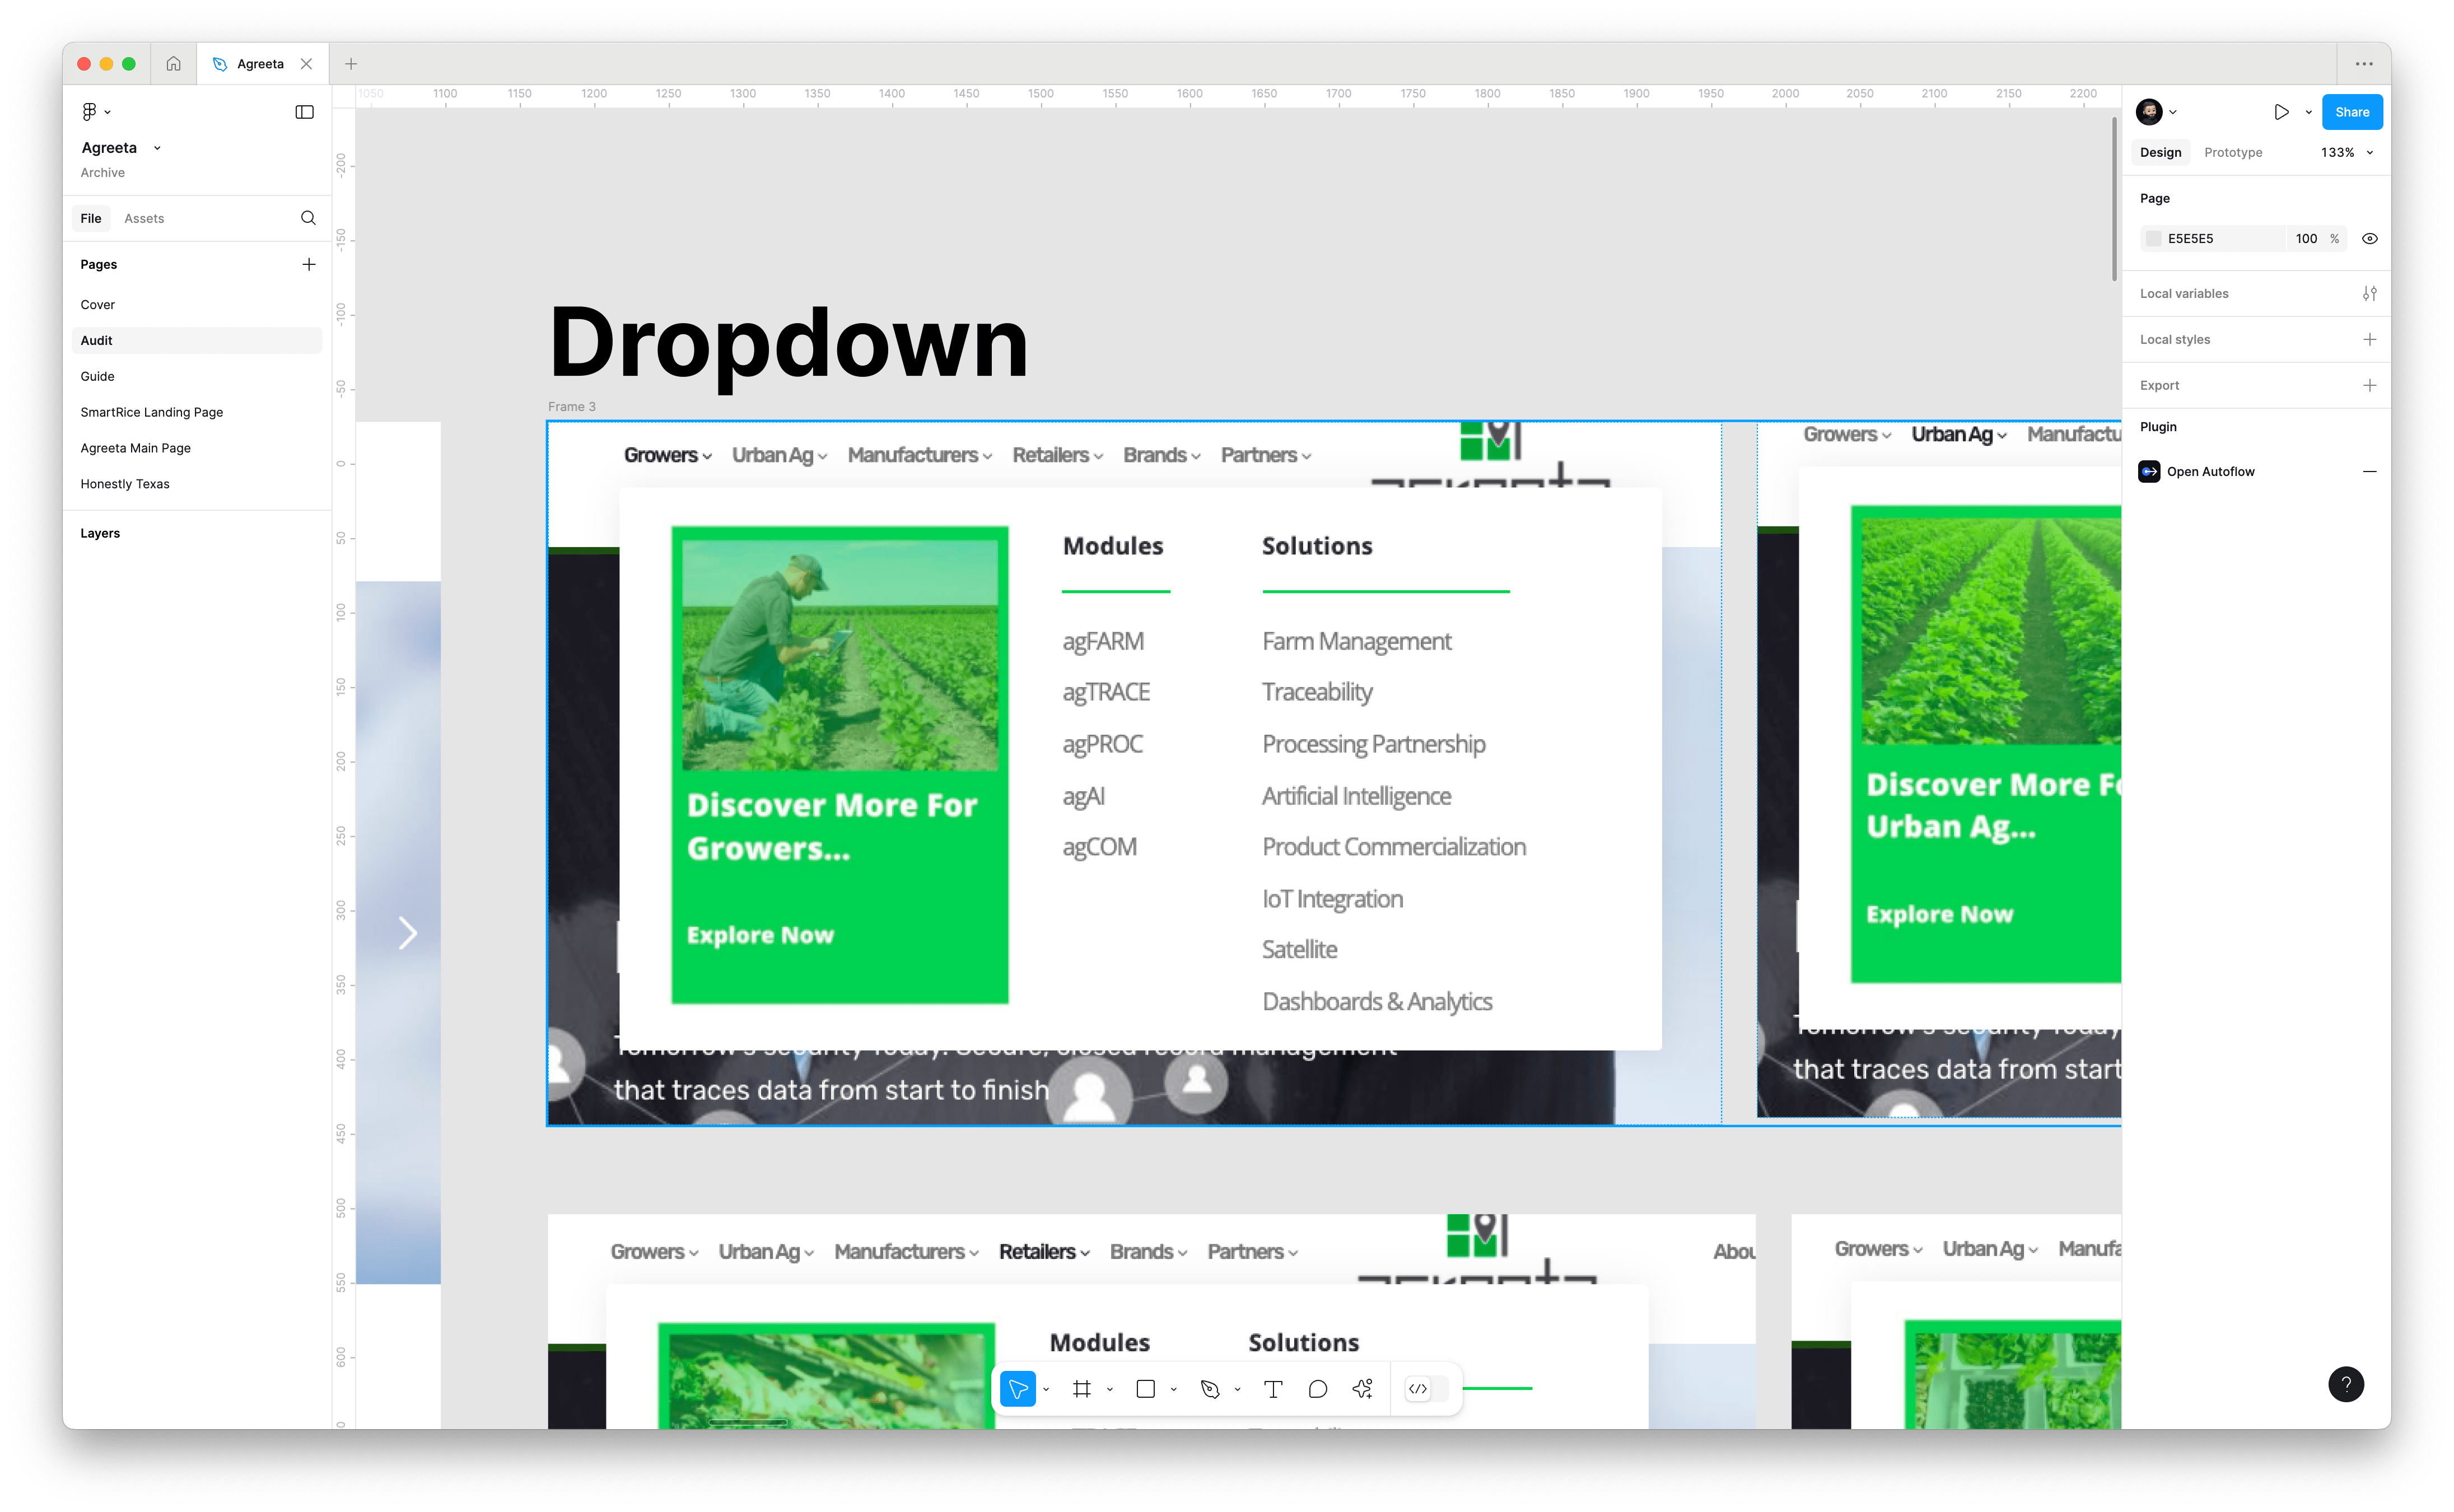
Task: Click the Layers section header
Action: (x=100, y=533)
